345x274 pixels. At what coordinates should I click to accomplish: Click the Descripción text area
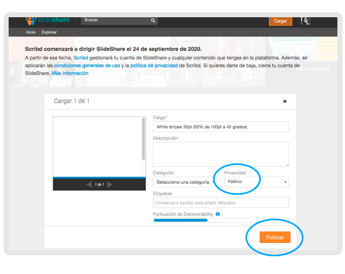point(221,154)
